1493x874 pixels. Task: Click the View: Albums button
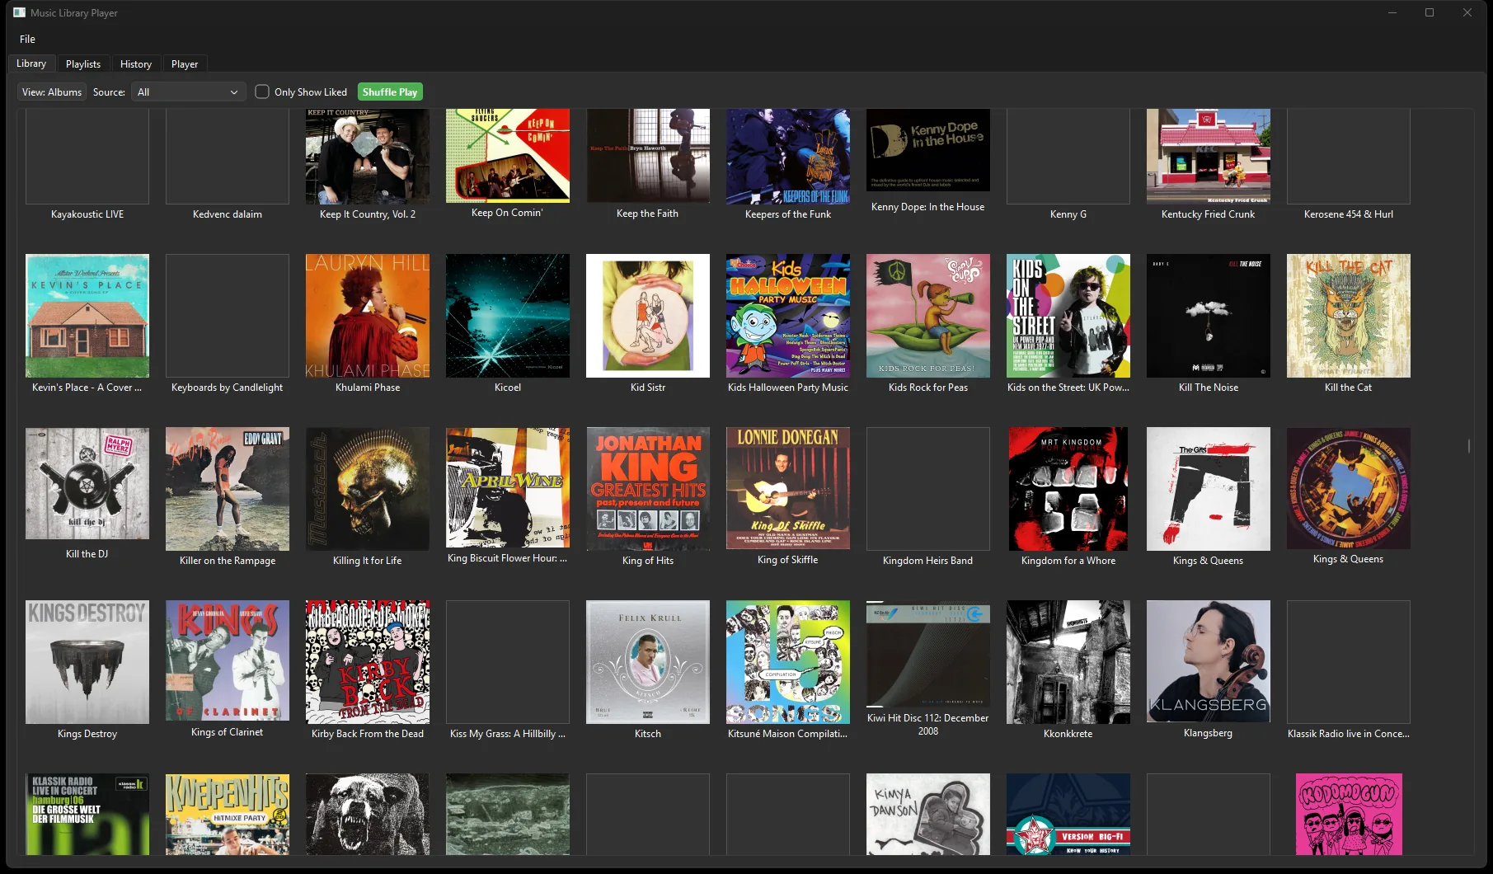[52, 92]
